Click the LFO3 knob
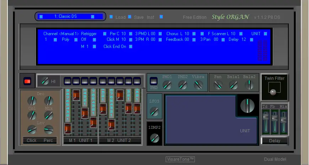309x165 pixels. [154, 111]
